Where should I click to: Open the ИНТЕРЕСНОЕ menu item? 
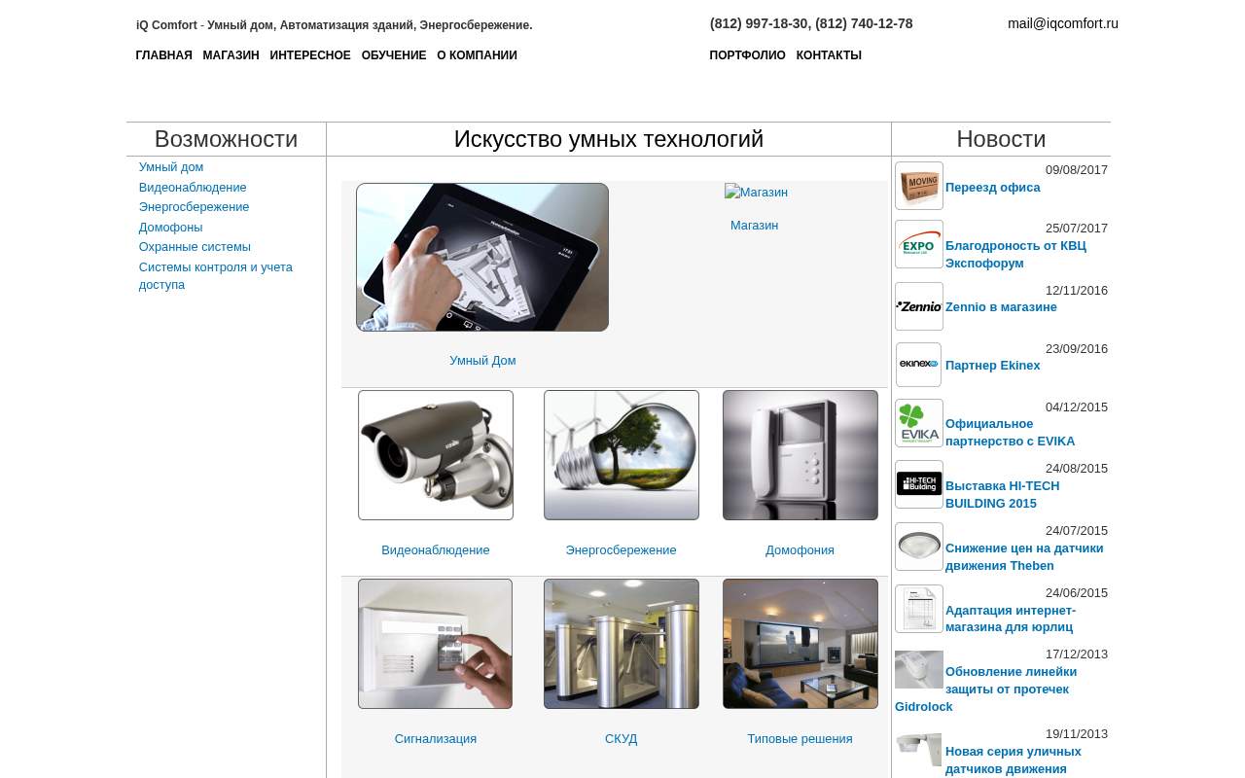coord(310,55)
